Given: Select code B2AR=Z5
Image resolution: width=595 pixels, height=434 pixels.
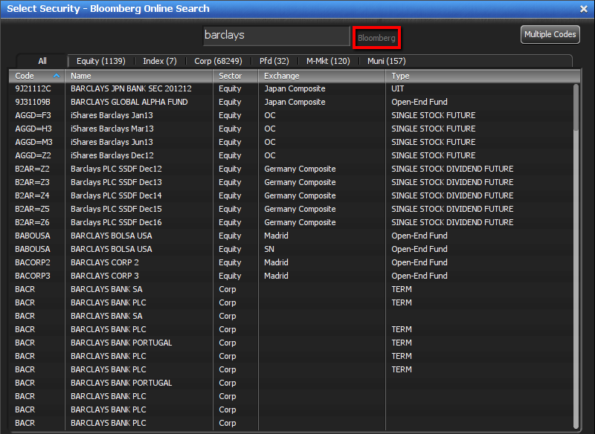Looking at the screenshot, I should click(x=32, y=209).
